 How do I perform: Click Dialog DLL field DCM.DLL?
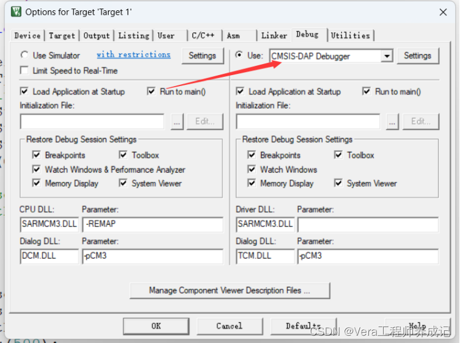(49, 256)
